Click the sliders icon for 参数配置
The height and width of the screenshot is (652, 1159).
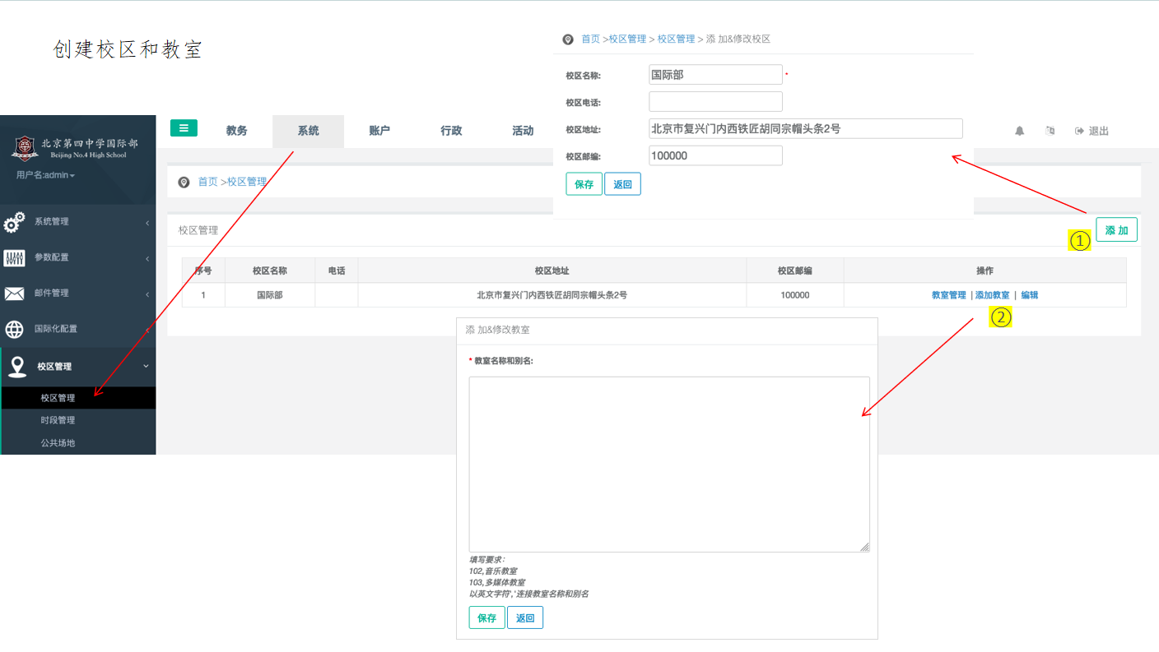tap(14, 258)
